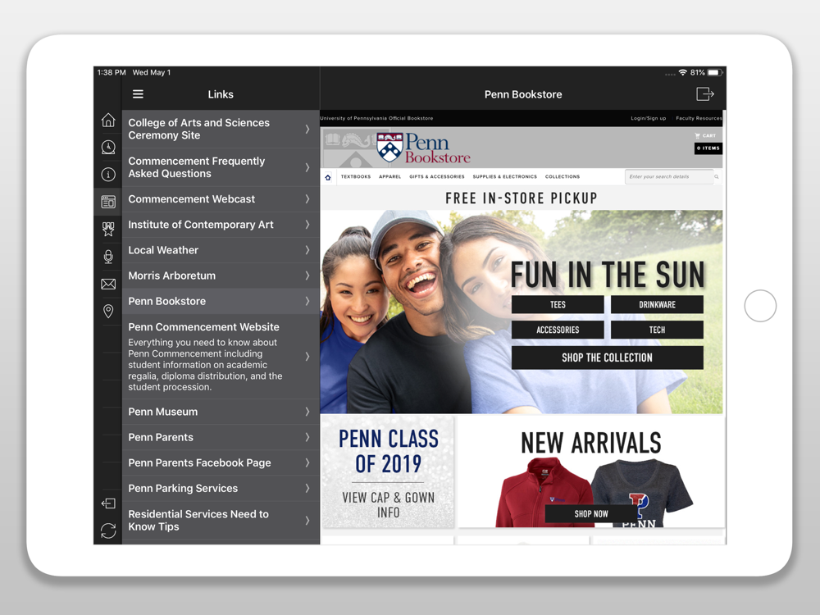The image size is (820, 615).
Task: Click the DRINKWARE button
Action: tap(657, 305)
